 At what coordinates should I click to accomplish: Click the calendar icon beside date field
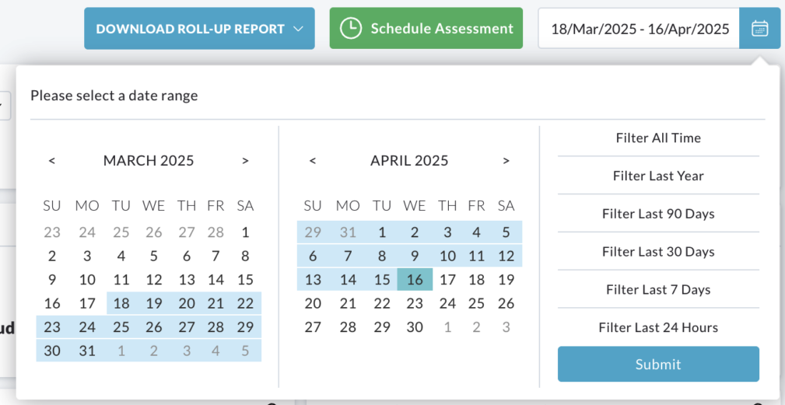pyautogui.click(x=759, y=29)
